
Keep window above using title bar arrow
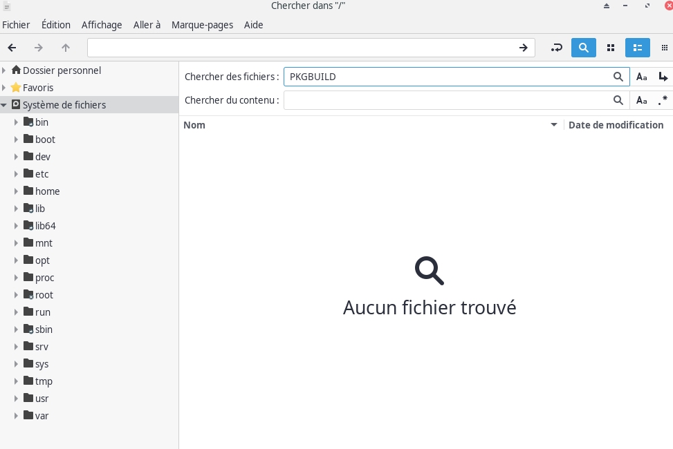coord(607,6)
